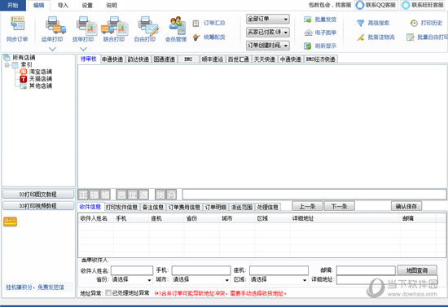The width and height of the screenshot is (448, 307).
Task: Toggle 已处理地址异常 checkbox
Action: (108, 292)
